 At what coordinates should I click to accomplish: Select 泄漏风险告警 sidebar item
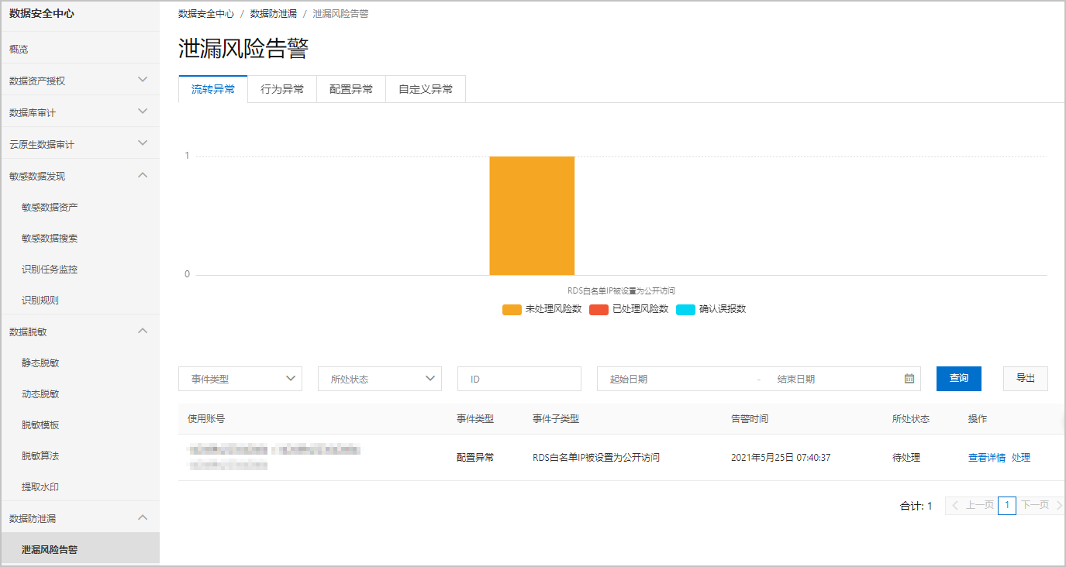[x=79, y=548]
